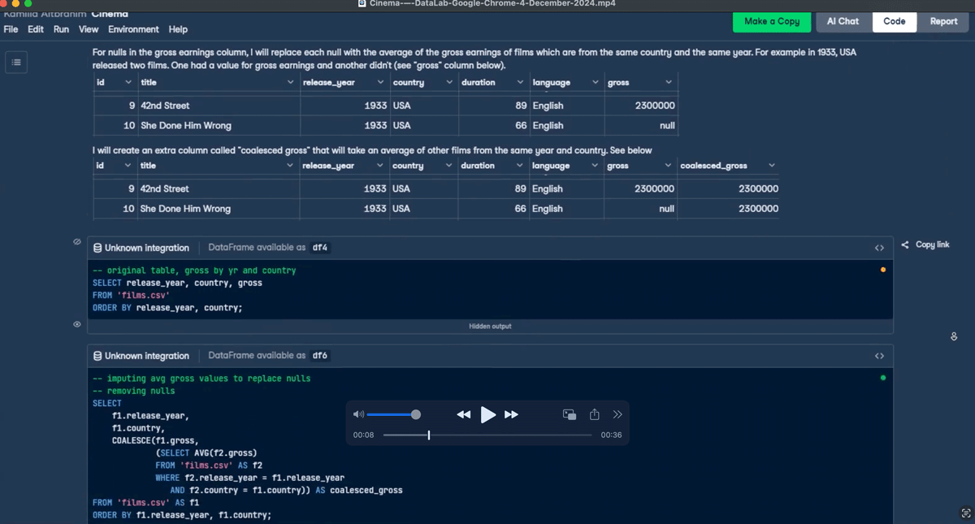Open the Environment menu

(x=133, y=29)
